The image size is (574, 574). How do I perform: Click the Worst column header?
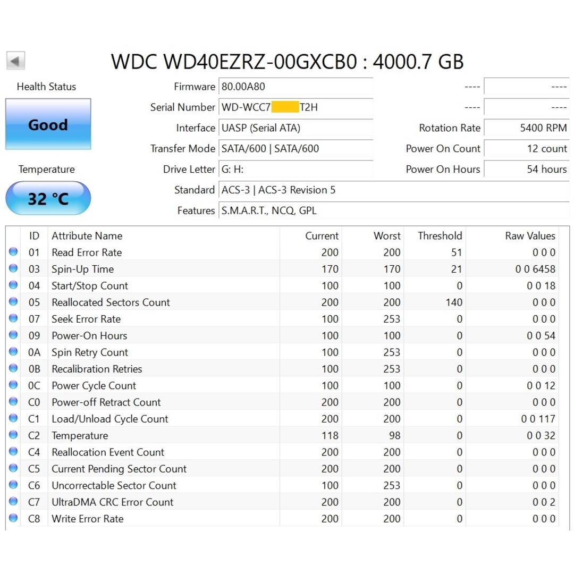[373, 236]
